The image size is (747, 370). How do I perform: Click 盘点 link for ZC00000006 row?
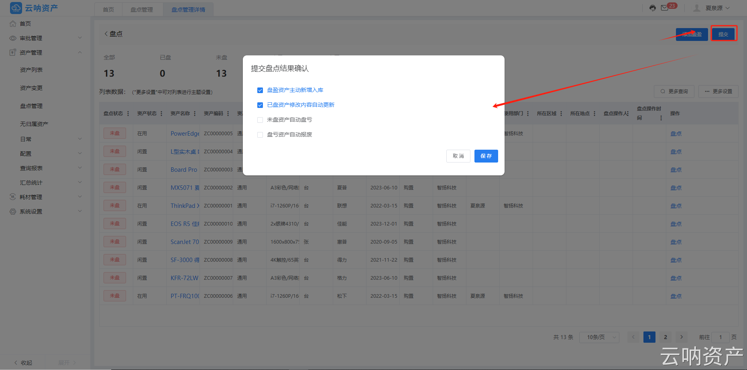tap(676, 296)
